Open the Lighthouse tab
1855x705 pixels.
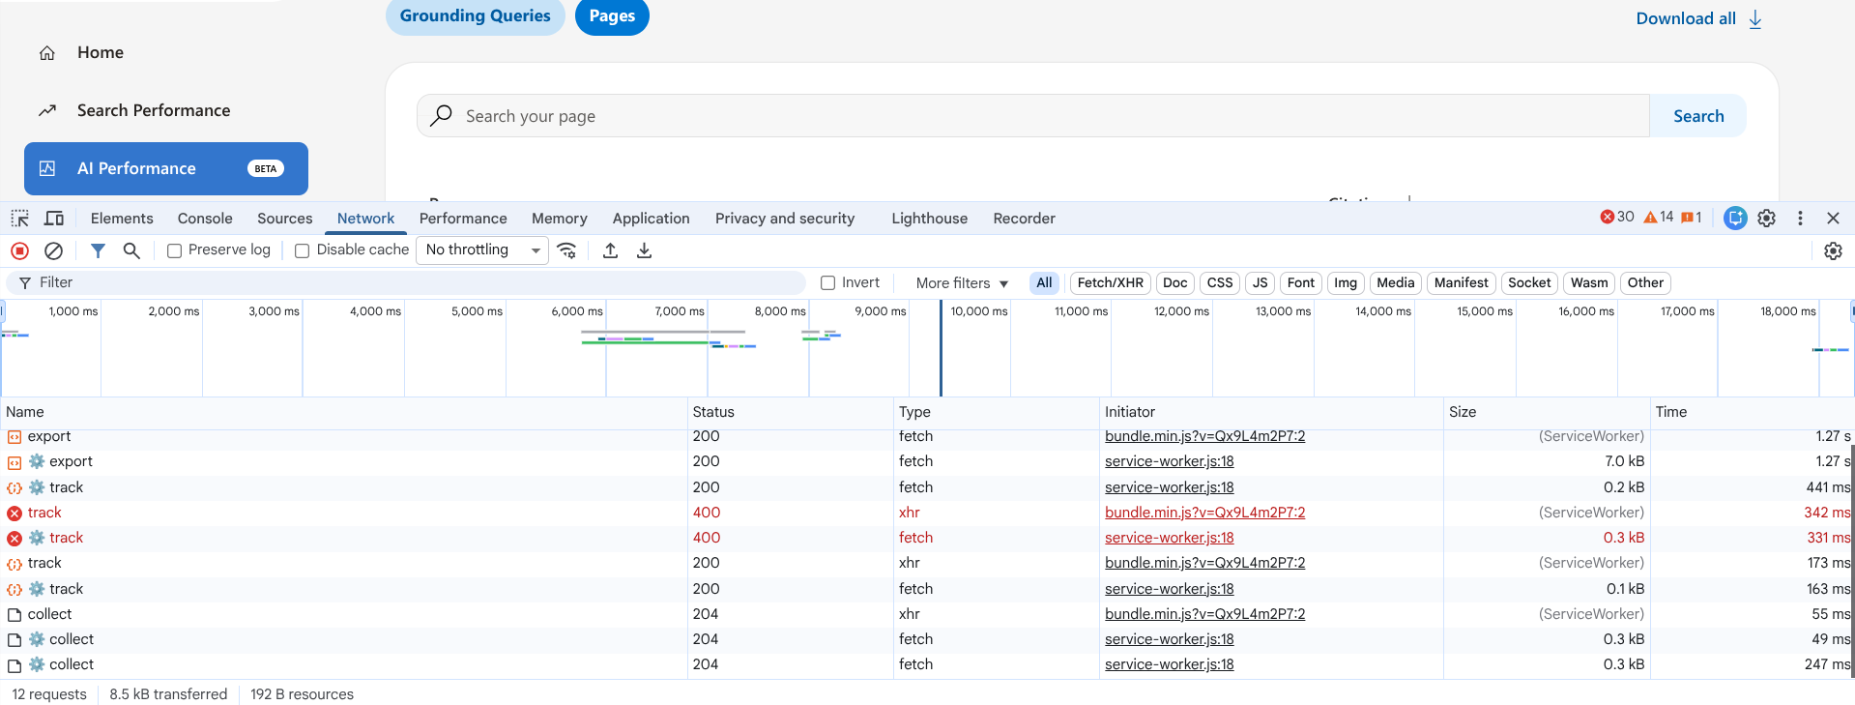click(929, 219)
